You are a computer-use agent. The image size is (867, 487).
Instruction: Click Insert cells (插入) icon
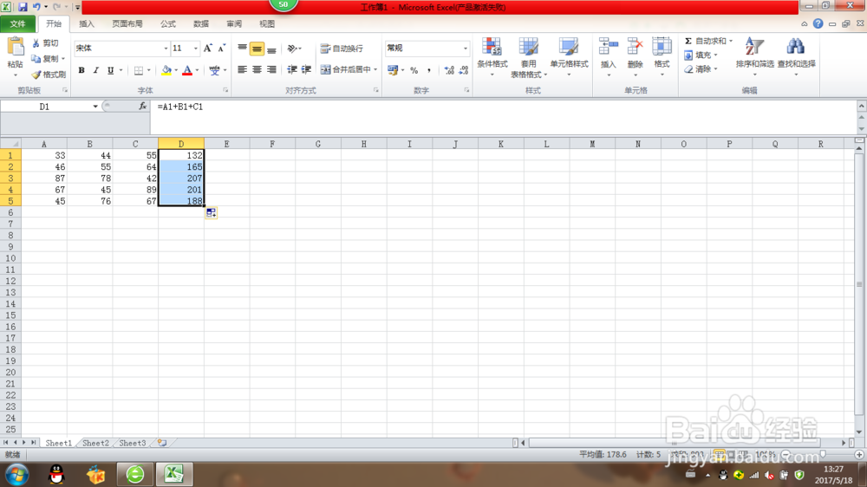(x=609, y=47)
